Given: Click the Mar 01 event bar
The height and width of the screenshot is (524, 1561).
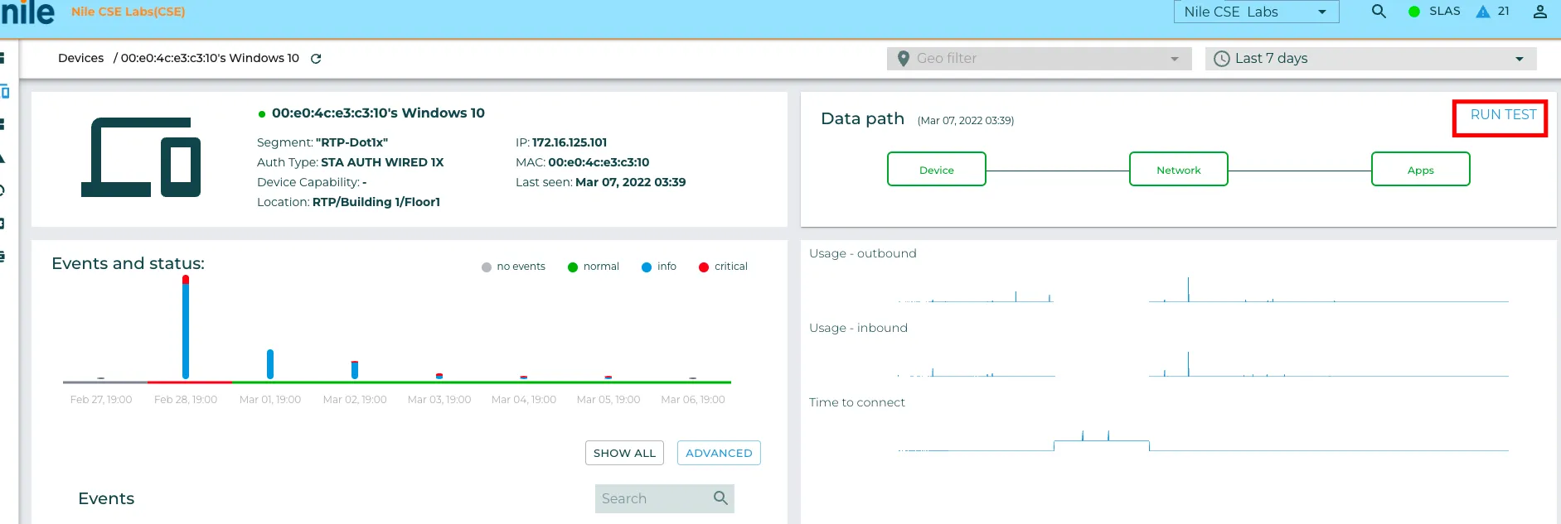Looking at the screenshot, I should (270, 364).
